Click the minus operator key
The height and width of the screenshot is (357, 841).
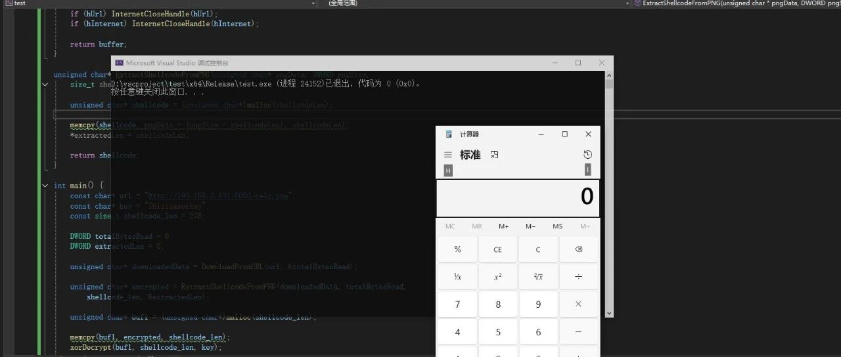point(578,332)
